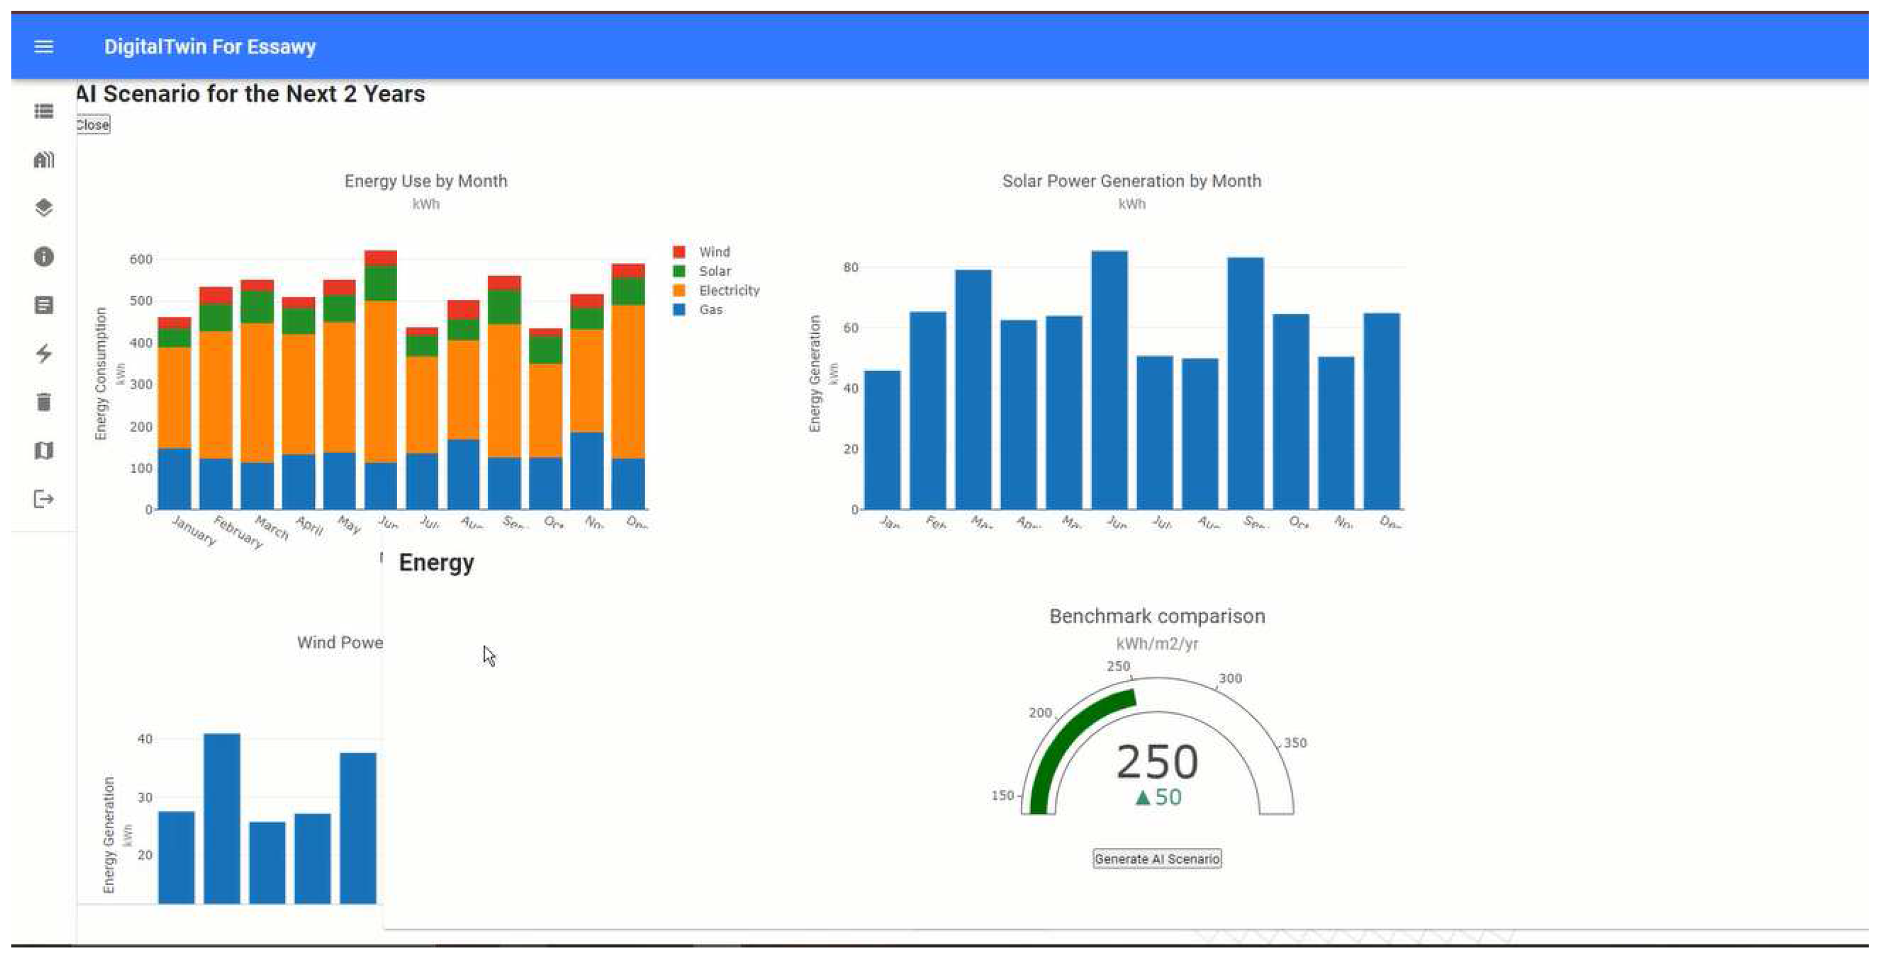
Task: Click the DigitalTwin For Essawy title
Action: [210, 46]
